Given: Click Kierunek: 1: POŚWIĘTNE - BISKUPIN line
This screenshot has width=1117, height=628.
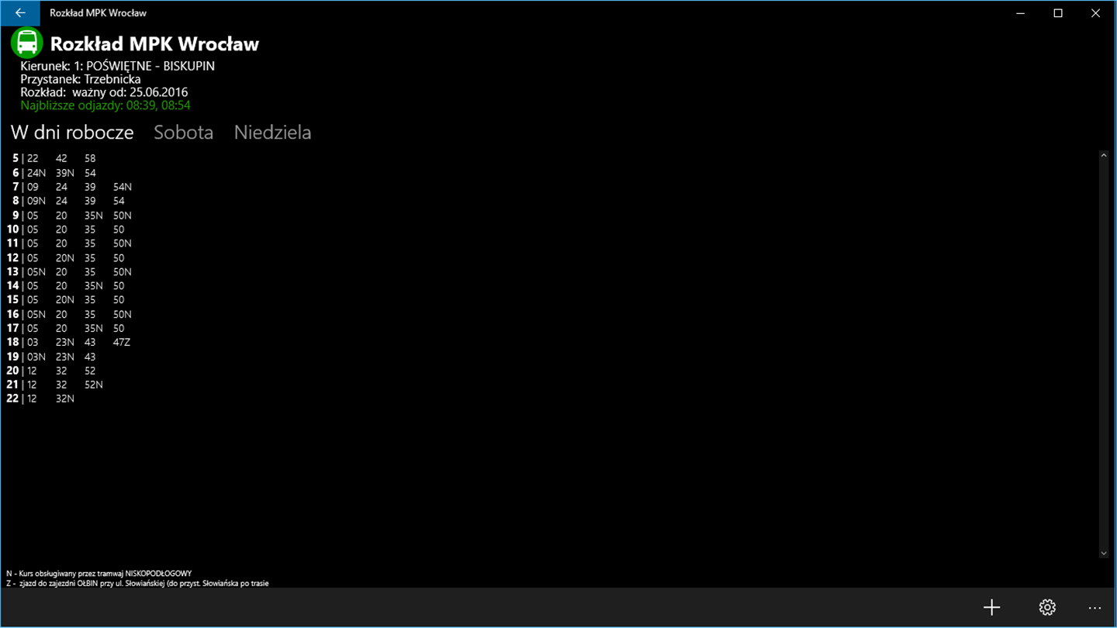Looking at the screenshot, I should click(117, 67).
